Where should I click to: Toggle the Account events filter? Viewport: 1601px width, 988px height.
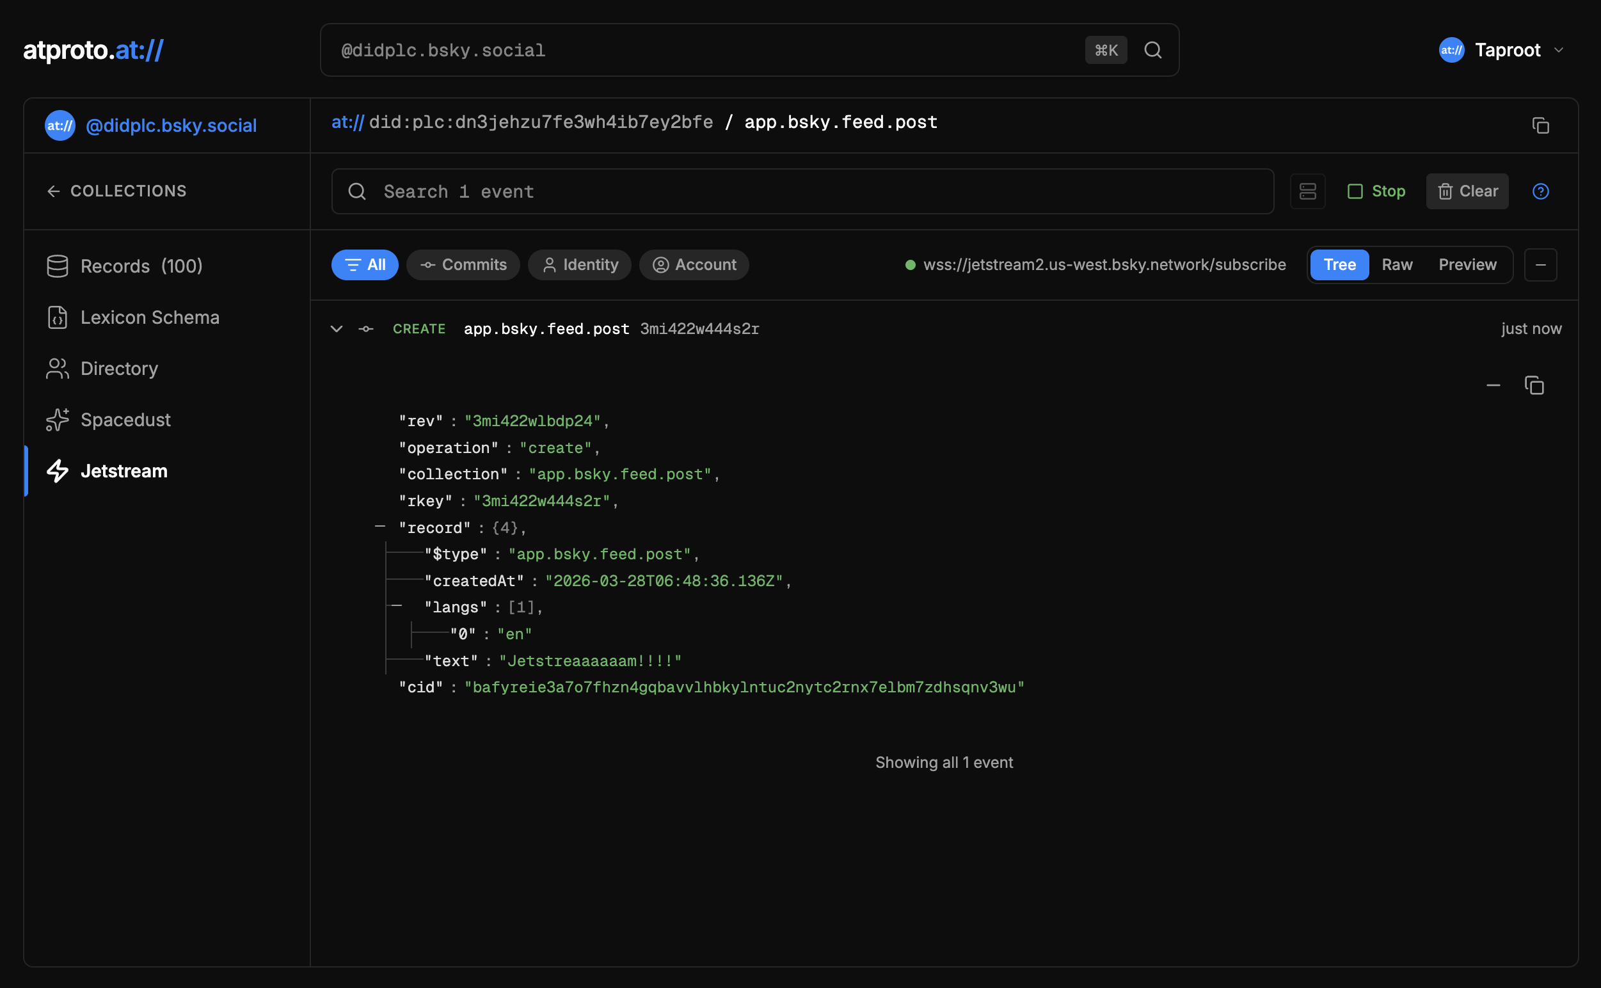pos(694,265)
